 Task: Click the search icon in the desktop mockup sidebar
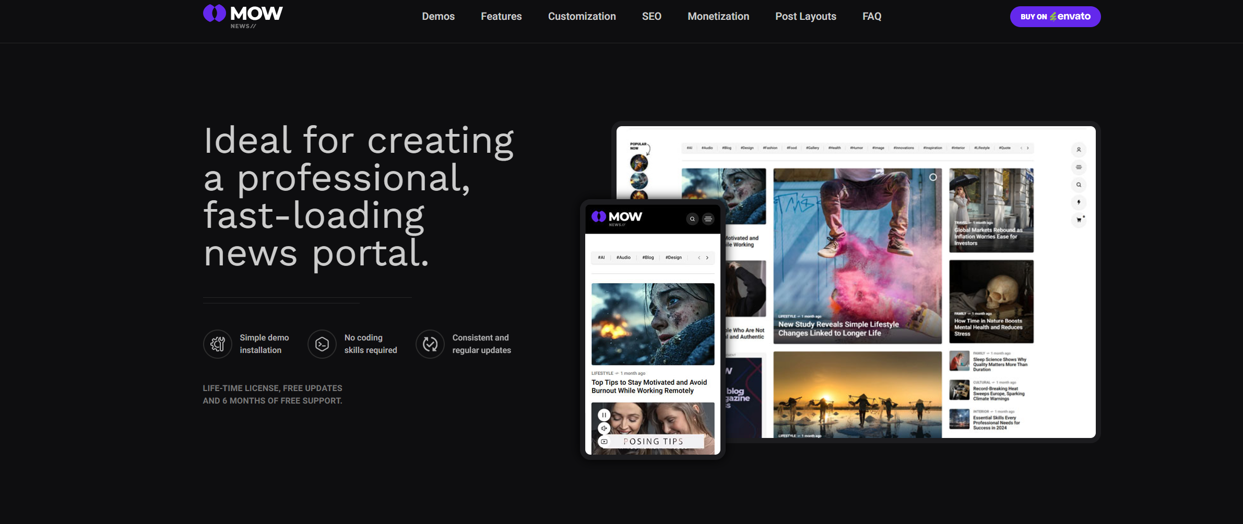point(1079,185)
